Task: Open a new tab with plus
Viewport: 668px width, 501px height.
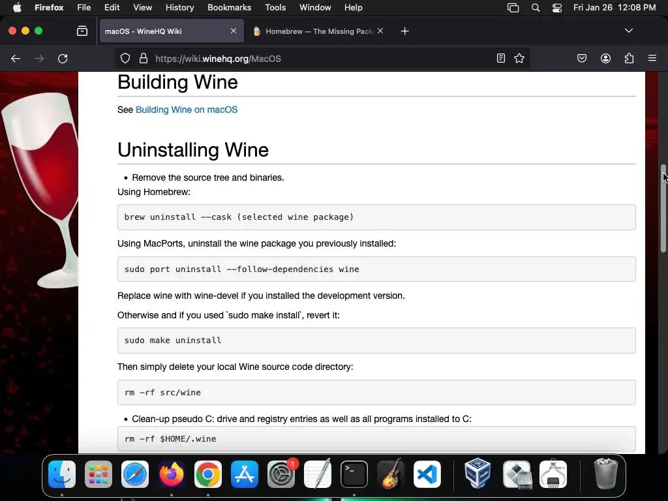Action: coord(404,31)
